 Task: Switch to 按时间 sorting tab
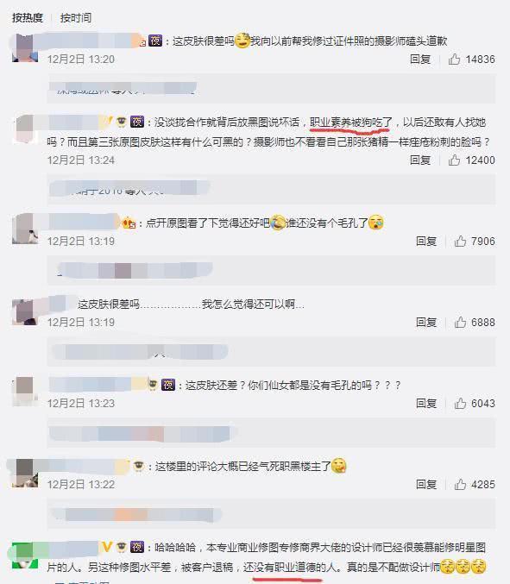[76, 17]
